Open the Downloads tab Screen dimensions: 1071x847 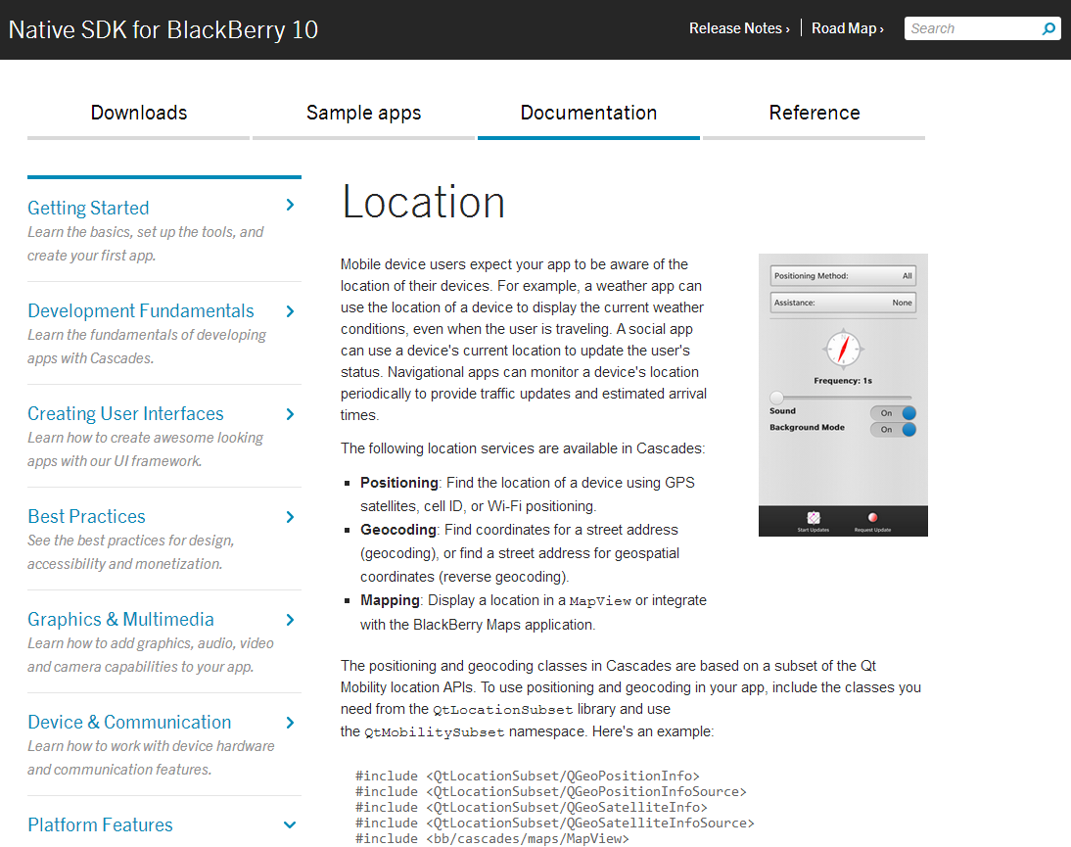point(138,113)
